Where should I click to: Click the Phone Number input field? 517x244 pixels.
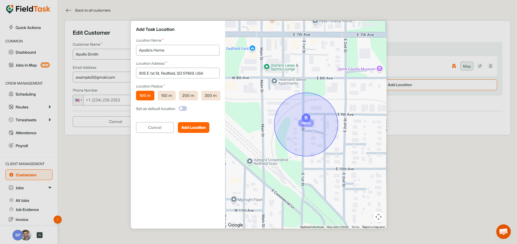tap(107, 100)
